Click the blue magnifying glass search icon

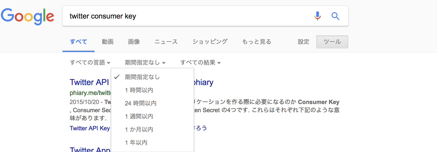click(x=335, y=16)
